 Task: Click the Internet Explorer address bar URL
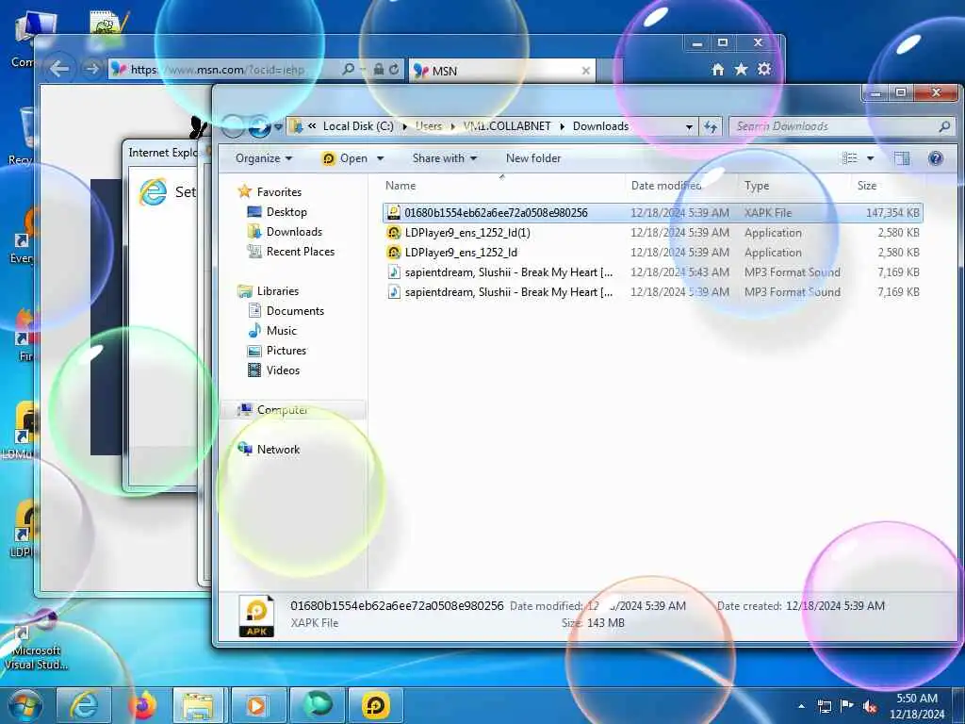(x=218, y=70)
